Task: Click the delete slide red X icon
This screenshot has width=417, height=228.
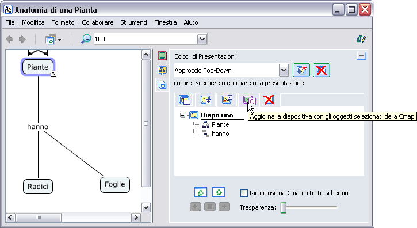Action: coord(269,100)
